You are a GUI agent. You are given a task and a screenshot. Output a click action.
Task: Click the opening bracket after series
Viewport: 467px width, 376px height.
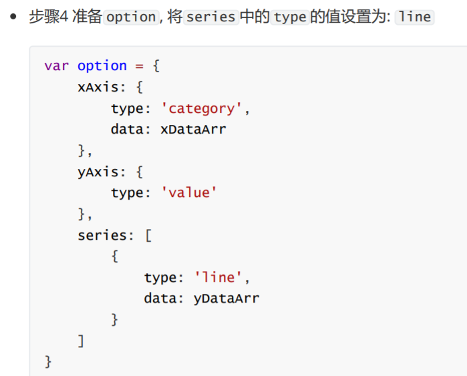pos(148,236)
